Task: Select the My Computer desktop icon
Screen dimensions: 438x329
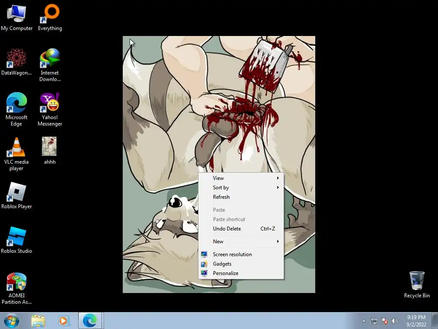Action: [x=17, y=17]
